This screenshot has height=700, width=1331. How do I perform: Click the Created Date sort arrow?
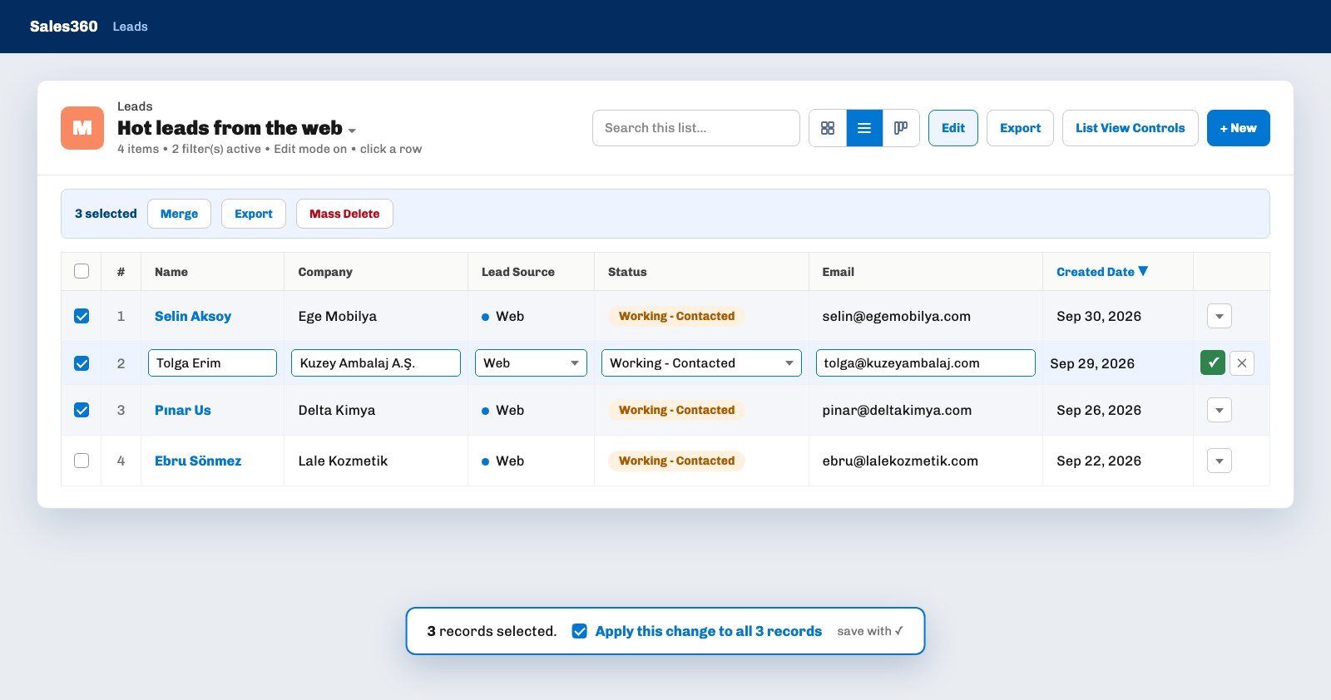1143,271
